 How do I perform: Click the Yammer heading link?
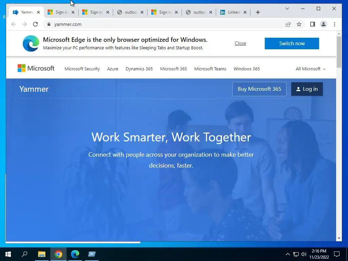pos(34,89)
